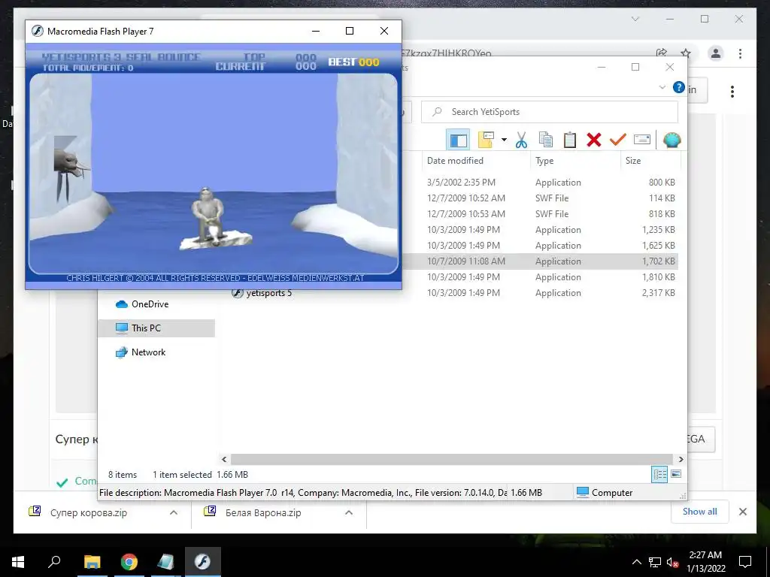Click the red X Delete icon in Explorer toolbar
Image resolution: width=770 pixels, height=577 pixels.
(594, 140)
